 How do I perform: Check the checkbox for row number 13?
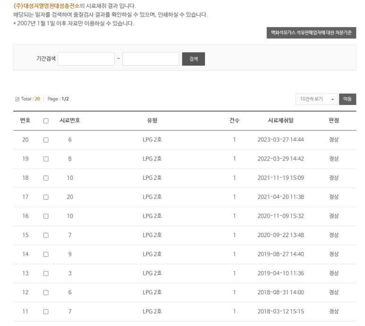(46, 273)
